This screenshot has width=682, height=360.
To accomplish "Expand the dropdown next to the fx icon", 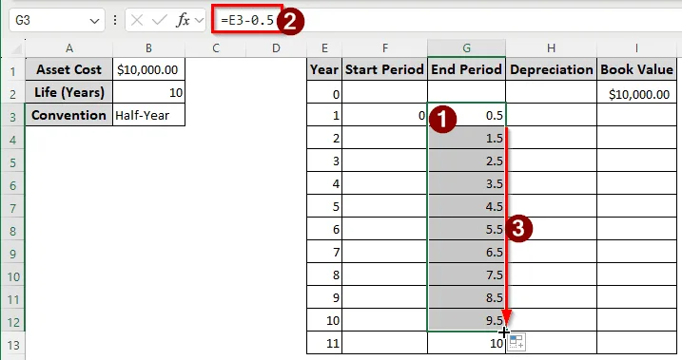I will coord(199,20).
